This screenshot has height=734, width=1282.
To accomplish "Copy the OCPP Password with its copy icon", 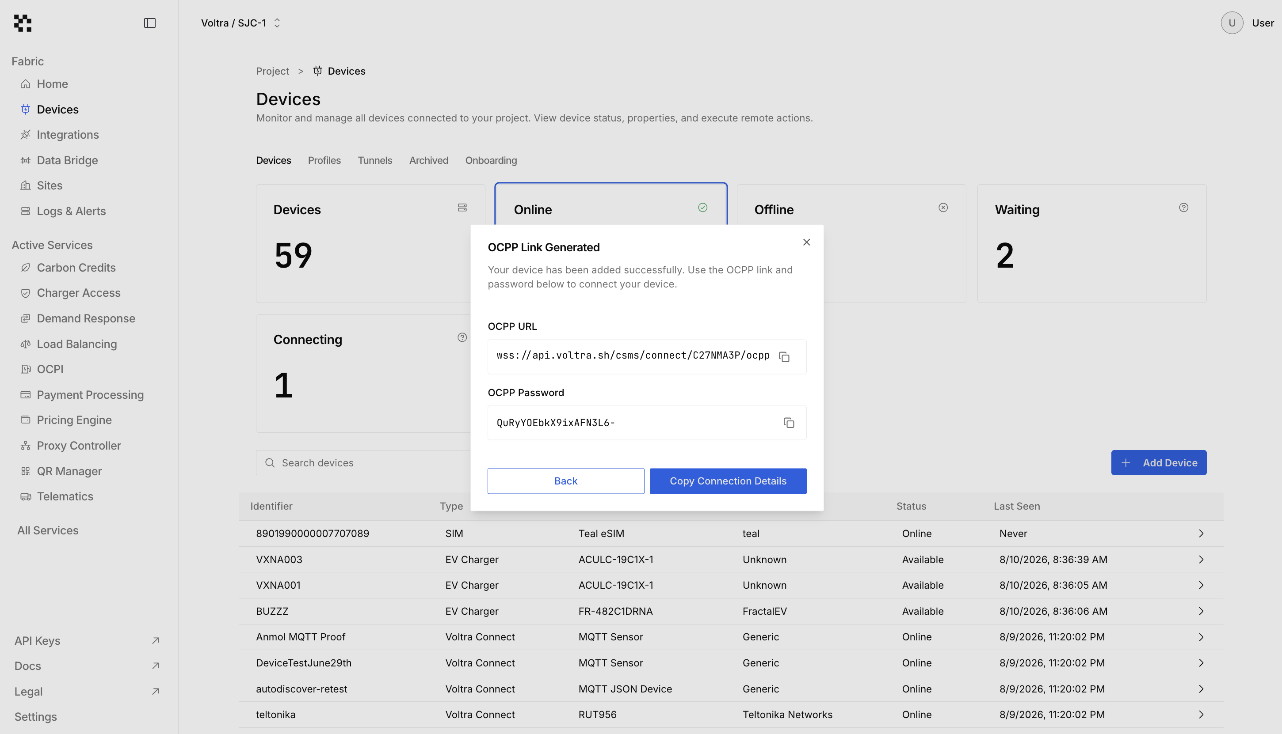I will click(x=789, y=423).
